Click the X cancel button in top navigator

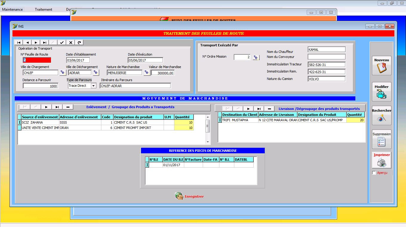click(x=71, y=42)
